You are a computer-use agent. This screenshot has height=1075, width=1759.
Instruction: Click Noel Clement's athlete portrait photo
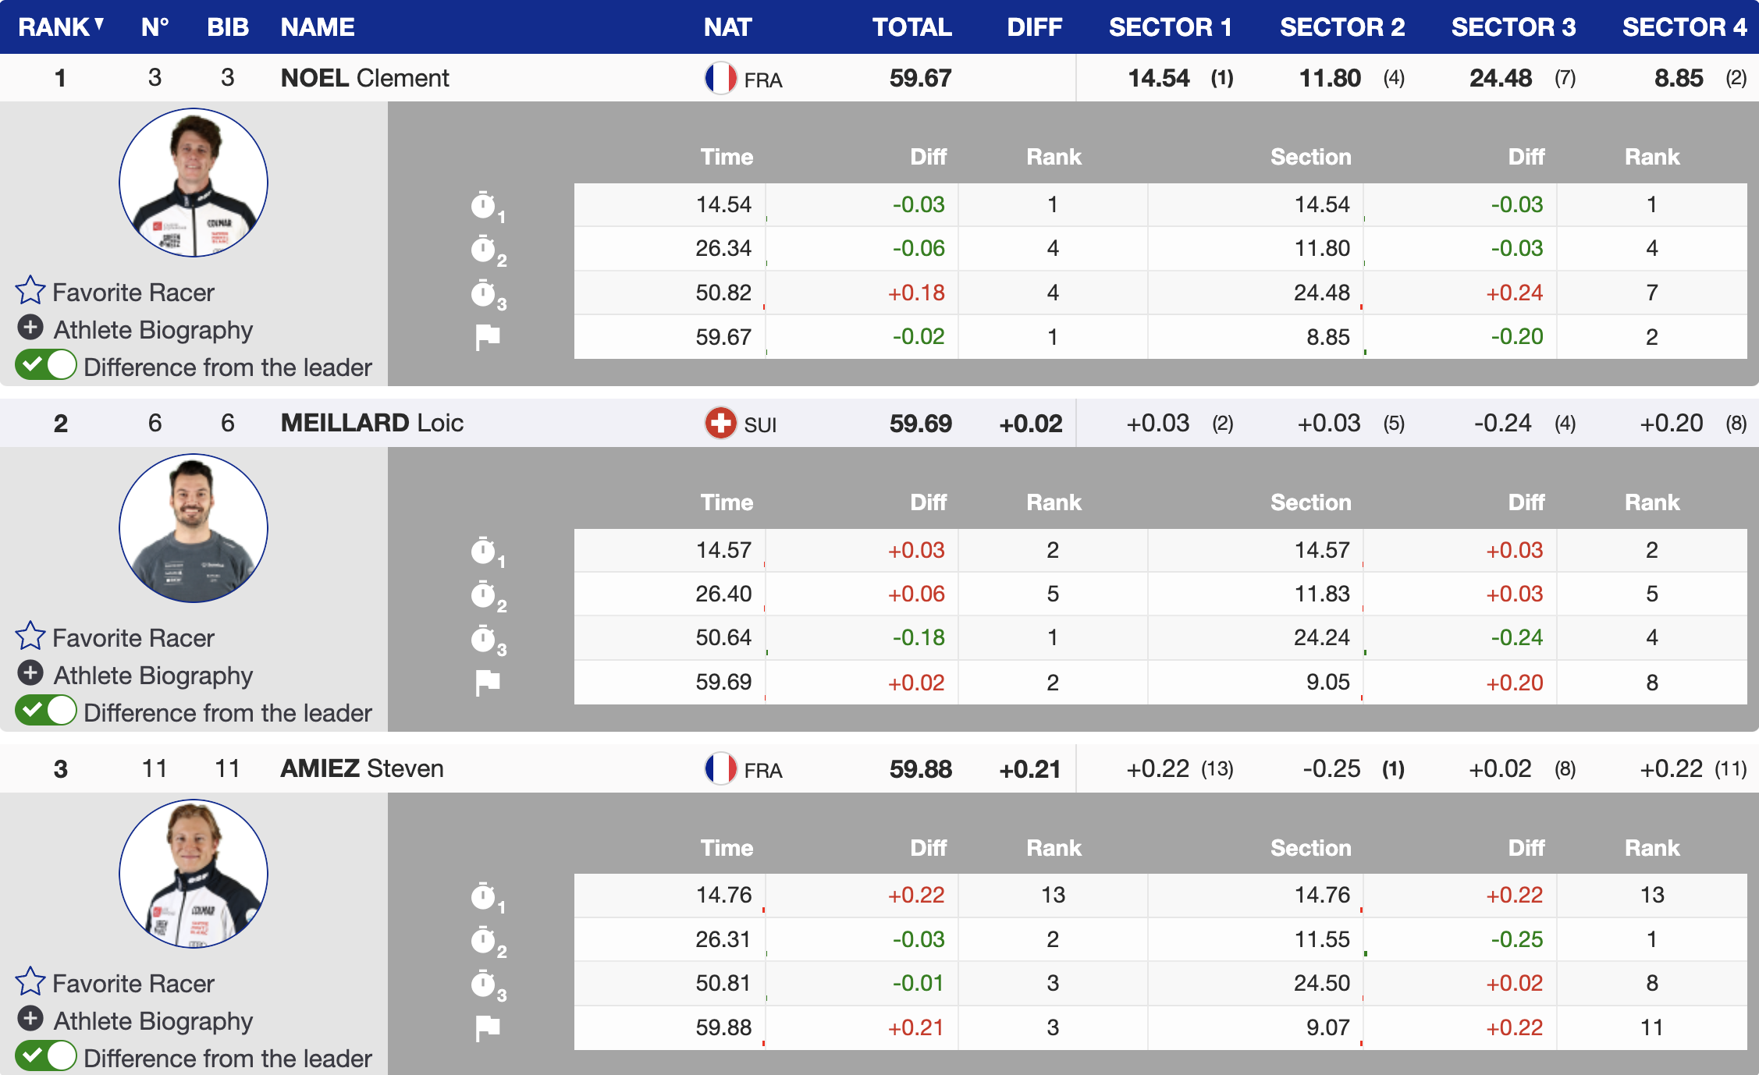[x=193, y=183]
